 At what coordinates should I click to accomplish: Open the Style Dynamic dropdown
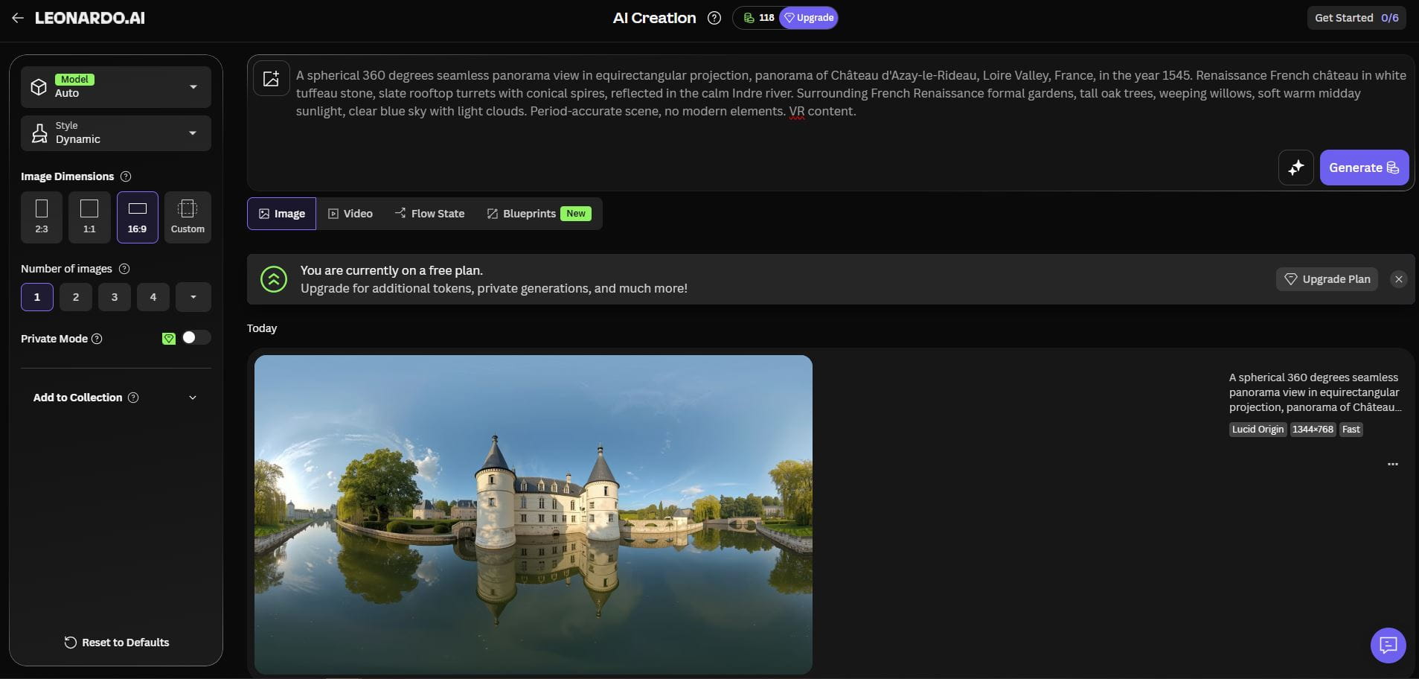(x=116, y=133)
